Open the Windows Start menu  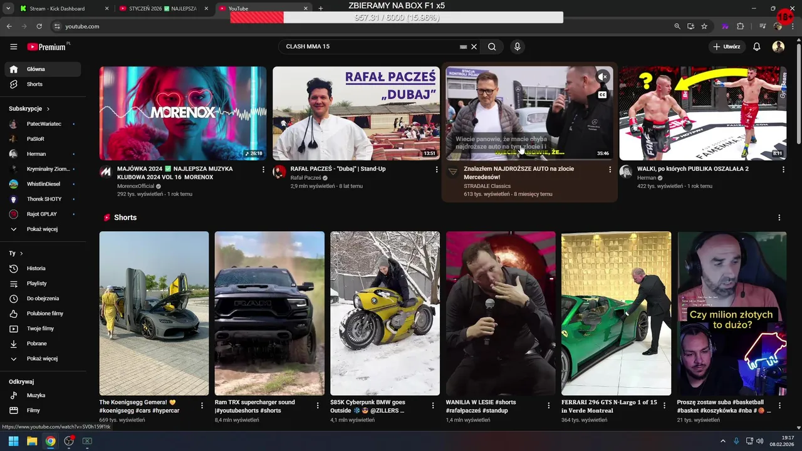[x=13, y=441]
